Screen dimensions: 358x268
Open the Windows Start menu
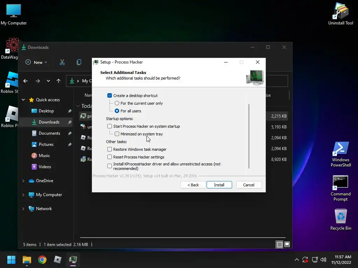coord(11,260)
